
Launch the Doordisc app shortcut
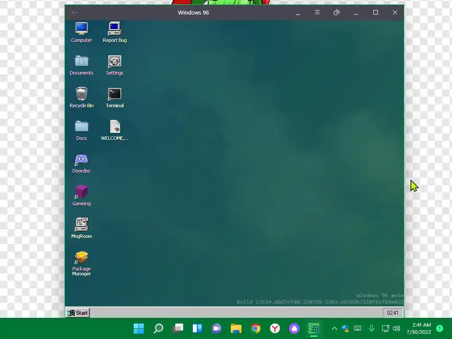[x=82, y=163]
